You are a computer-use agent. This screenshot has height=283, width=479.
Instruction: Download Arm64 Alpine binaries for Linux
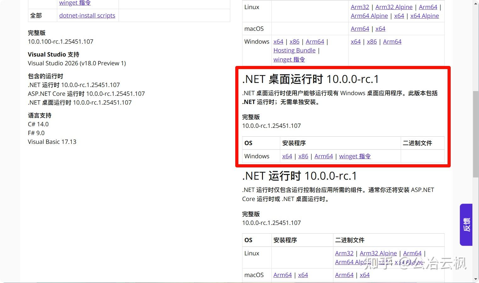pos(369,16)
